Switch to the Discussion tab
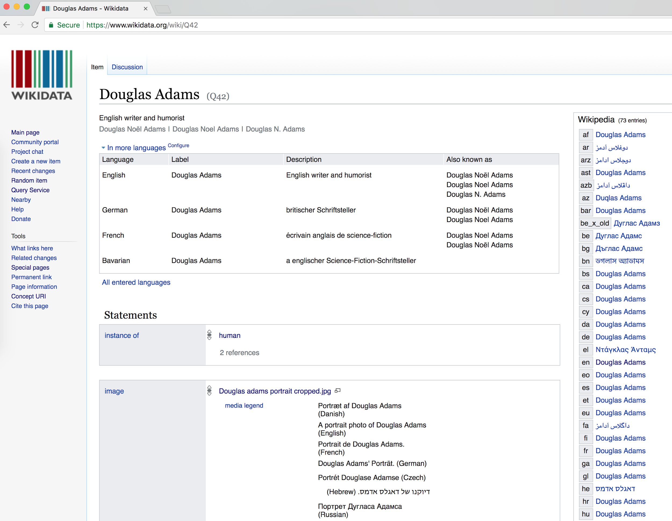The image size is (672, 521). [127, 67]
